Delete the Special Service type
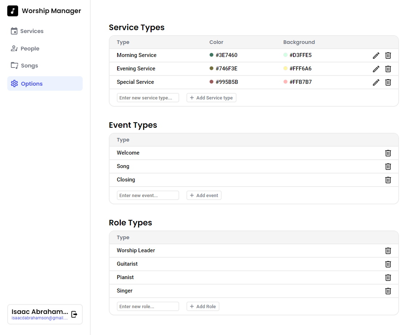This screenshot has width=407, height=335. click(388, 82)
